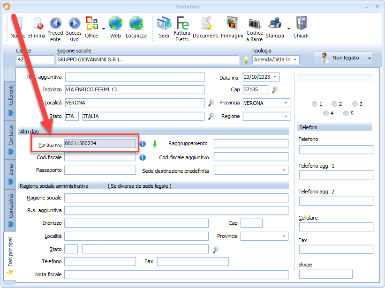
Task: Open the Sedi toolbar icon
Action: 164,23
